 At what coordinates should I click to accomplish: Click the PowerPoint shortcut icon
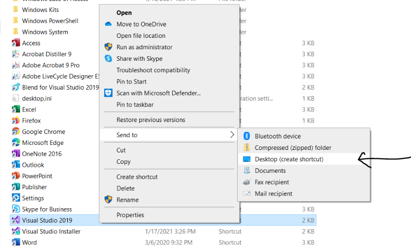(x=16, y=176)
